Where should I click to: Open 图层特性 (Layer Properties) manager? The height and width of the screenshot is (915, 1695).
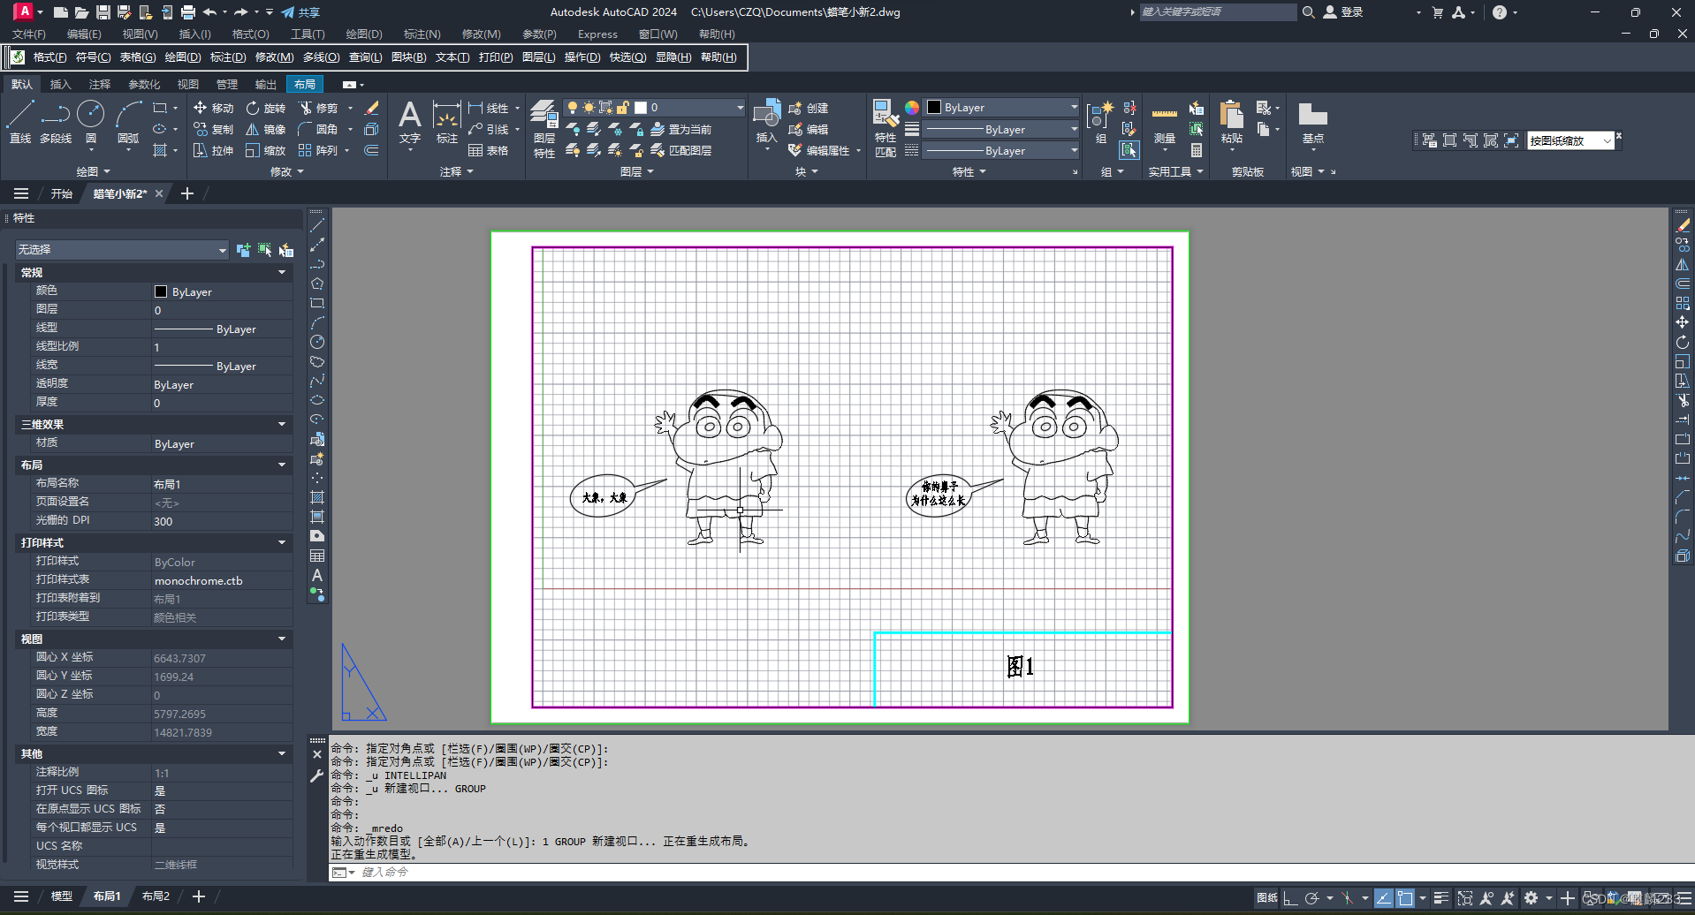(x=544, y=129)
